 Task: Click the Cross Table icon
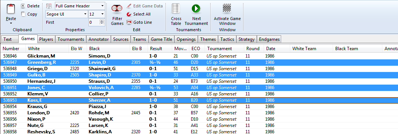coord(176,9)
